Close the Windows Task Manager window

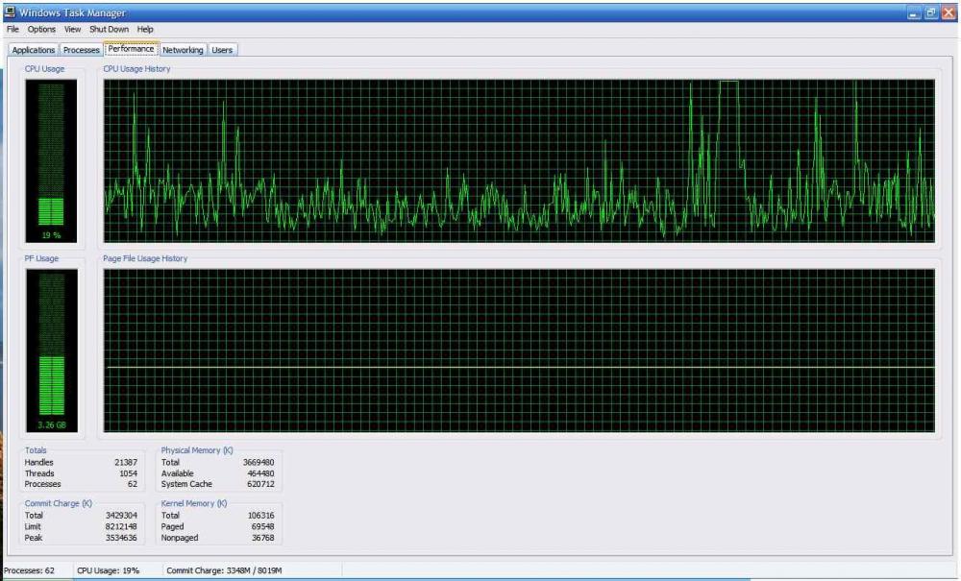pyautogui.click(x=949, y=12)
